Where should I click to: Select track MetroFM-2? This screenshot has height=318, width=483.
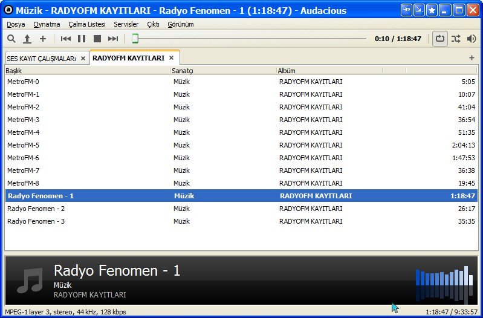click(x=241, y=107)
